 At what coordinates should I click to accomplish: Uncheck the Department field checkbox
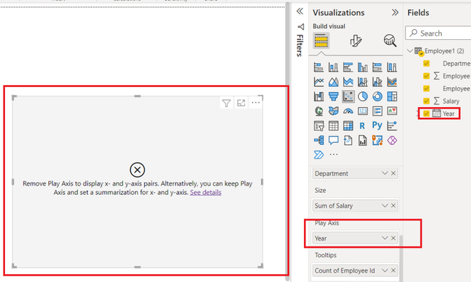pos(426,64)
